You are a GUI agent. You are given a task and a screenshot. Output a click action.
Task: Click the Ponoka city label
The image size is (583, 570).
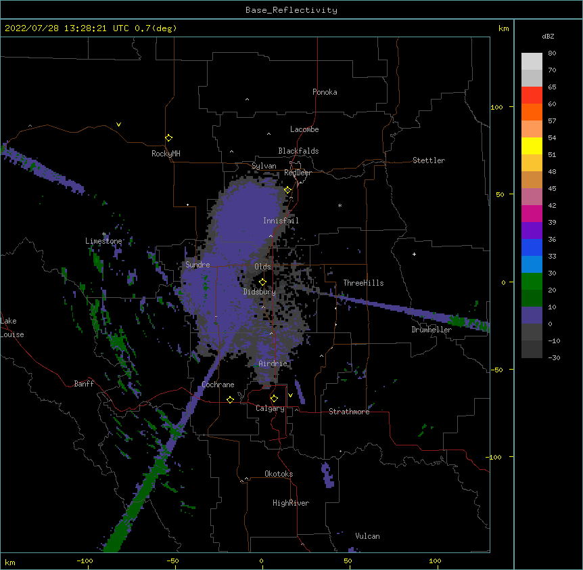325,92
